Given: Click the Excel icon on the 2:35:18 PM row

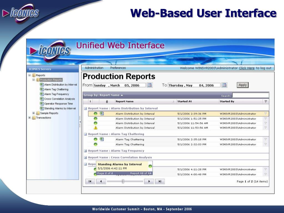Looking at the screenshot, I should (102, 139).
